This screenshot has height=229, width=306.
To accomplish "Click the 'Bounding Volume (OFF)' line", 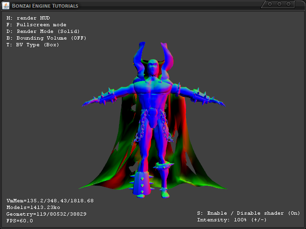I will click(46, 38).
